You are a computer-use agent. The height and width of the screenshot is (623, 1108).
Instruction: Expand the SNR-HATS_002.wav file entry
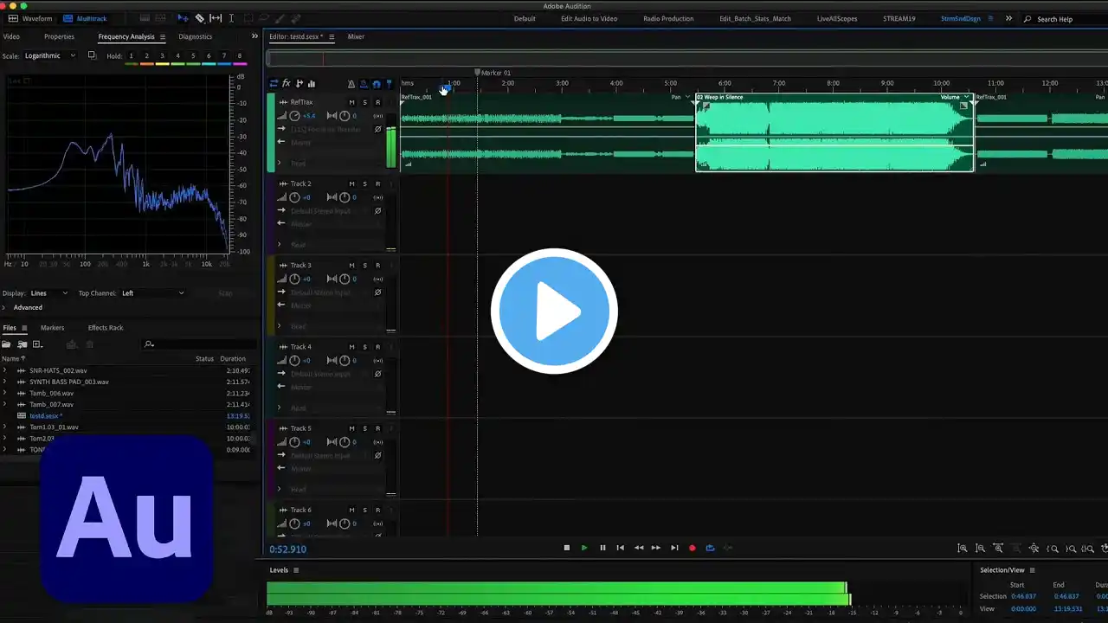pos(4,370)
